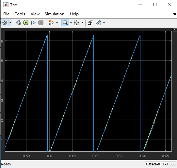The width and height of the screenshot is (177, 168).
Task: Open Configuration Properties gear icon
Action: [x=5, y=23]
